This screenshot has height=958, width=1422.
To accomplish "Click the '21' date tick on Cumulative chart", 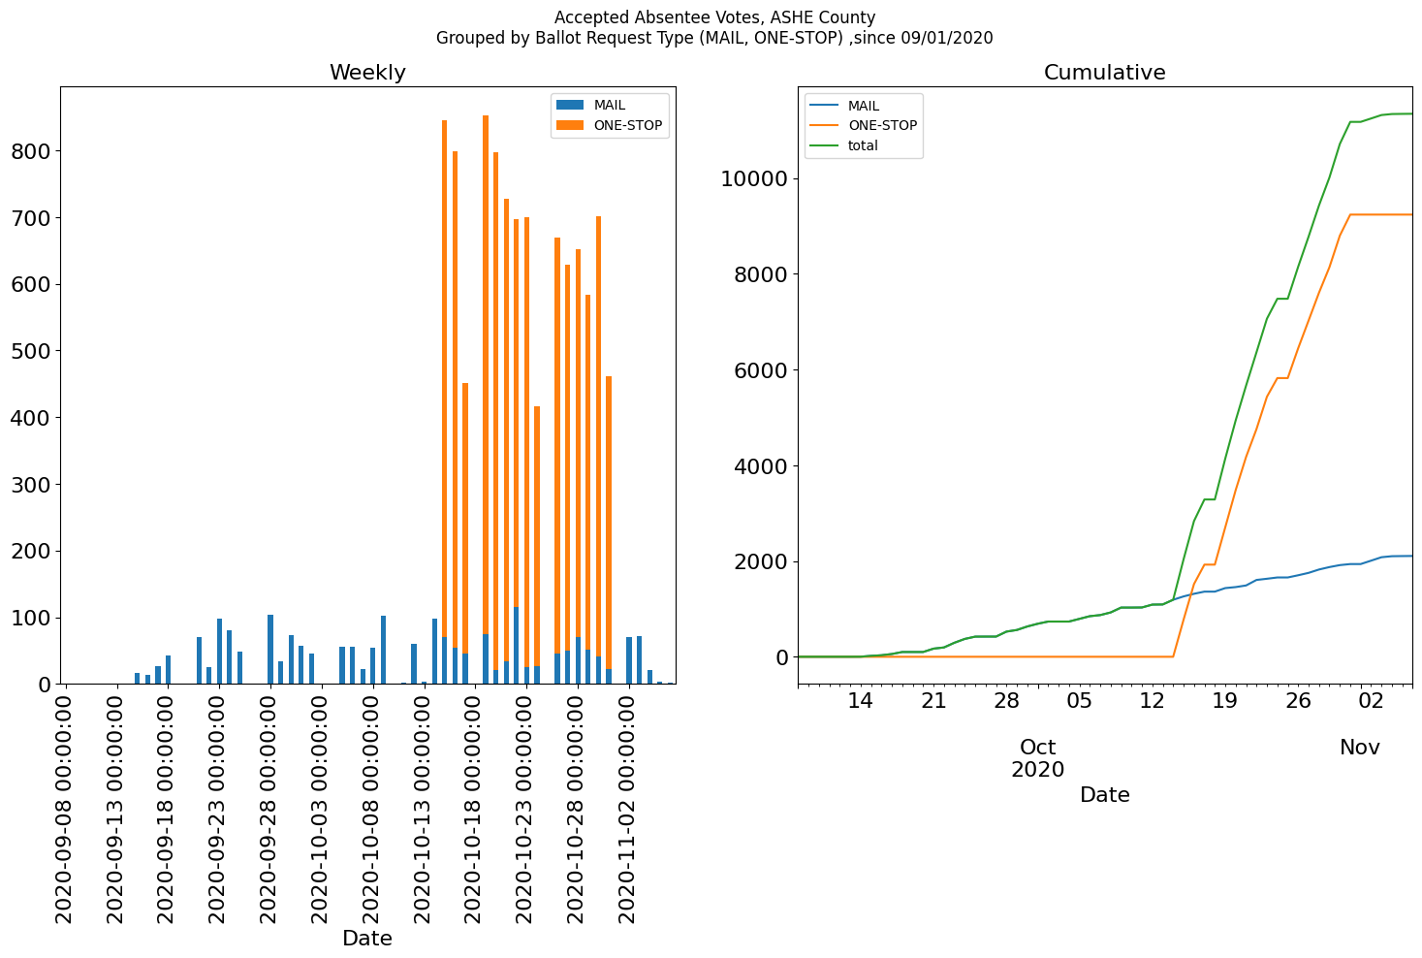I will coord(932,701).
